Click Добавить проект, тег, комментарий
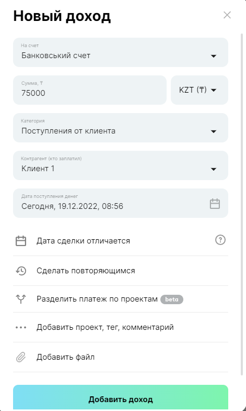Screen dimensions: 246x411 105,327
